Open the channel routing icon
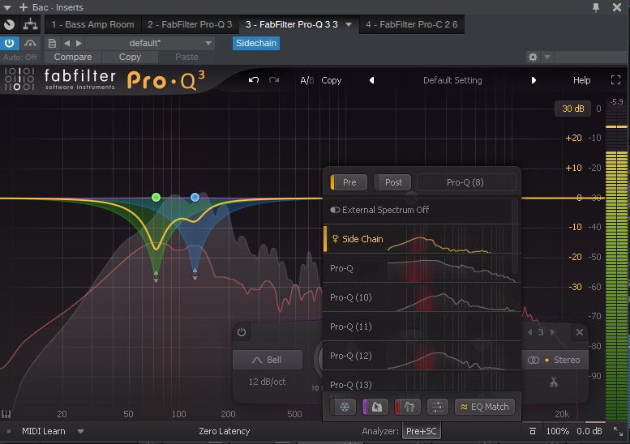This screenshot has width=630, height=444. (30, 24)
